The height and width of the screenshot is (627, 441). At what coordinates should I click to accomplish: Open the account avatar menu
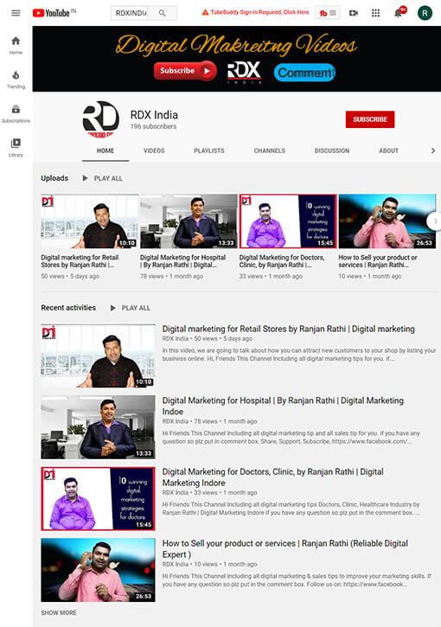click(x=425, y=13)
